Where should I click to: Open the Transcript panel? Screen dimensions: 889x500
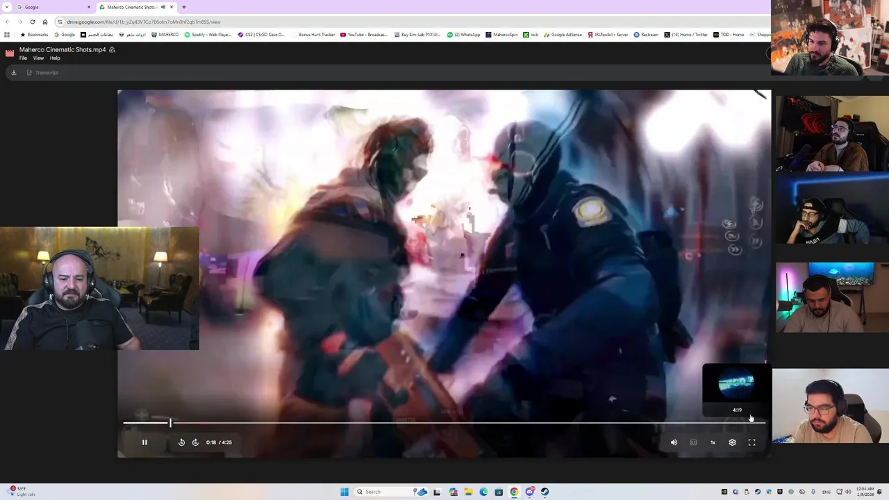[42, 72]
